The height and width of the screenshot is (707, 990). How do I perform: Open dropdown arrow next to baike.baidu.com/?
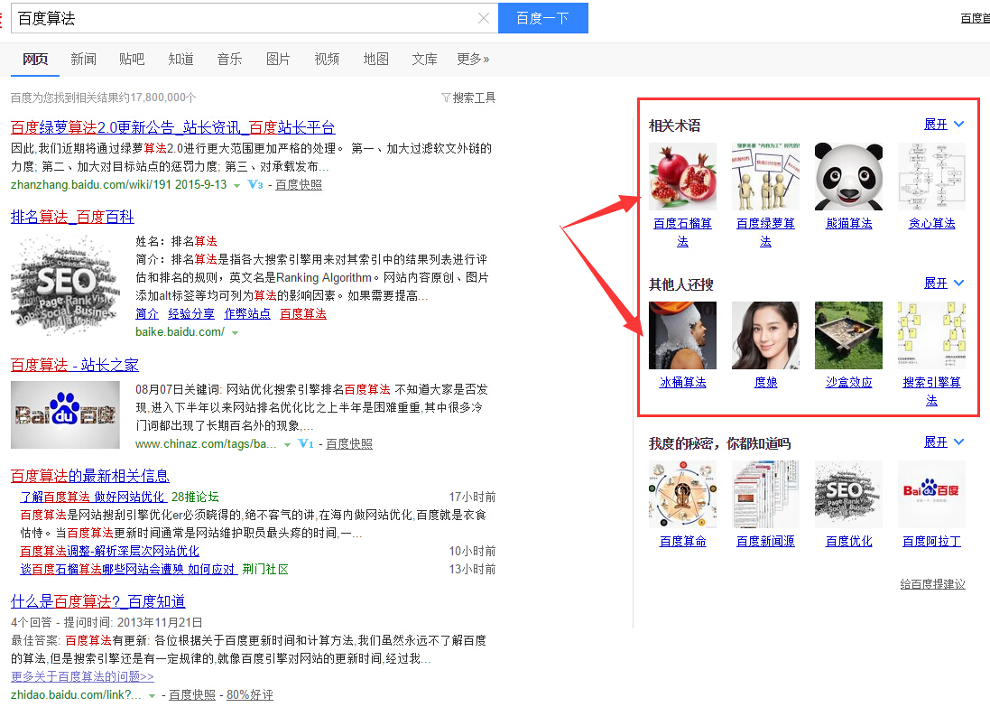coord(236,333)
